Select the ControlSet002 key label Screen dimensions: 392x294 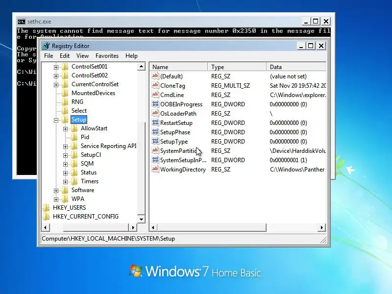point(90,75)
